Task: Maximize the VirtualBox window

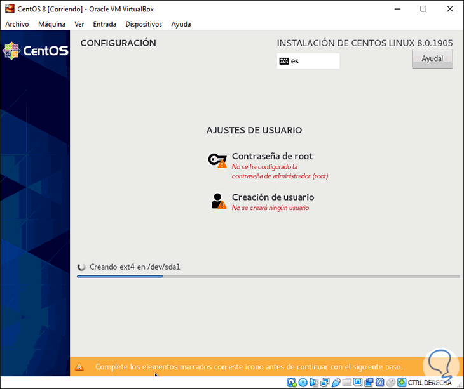Action: click(423, 9)
